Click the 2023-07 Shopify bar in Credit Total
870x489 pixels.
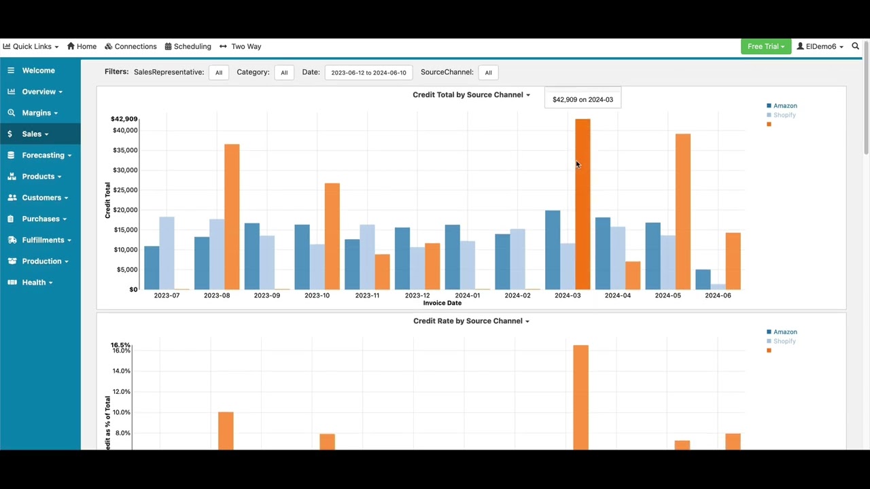point(167,253)
